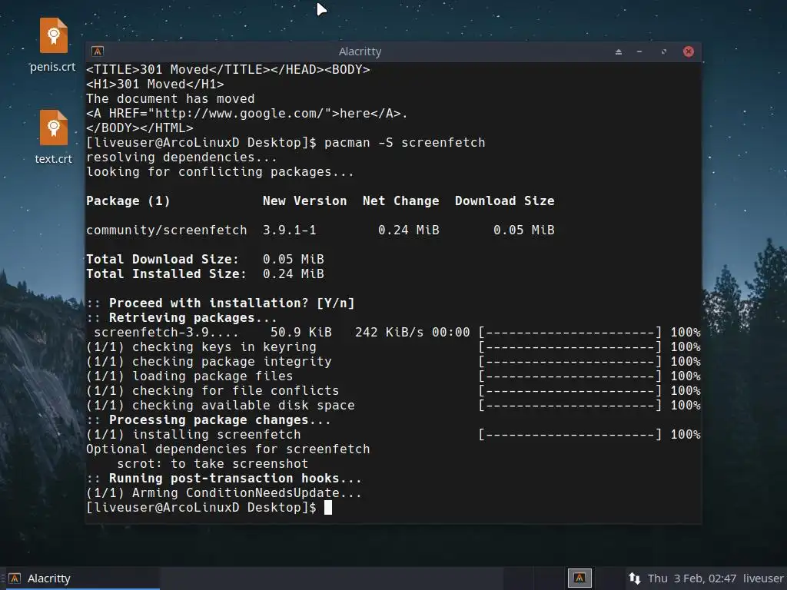Minimize the Alacritty window
The height and width of the screenshot is (590, 787).
(639, 51)
